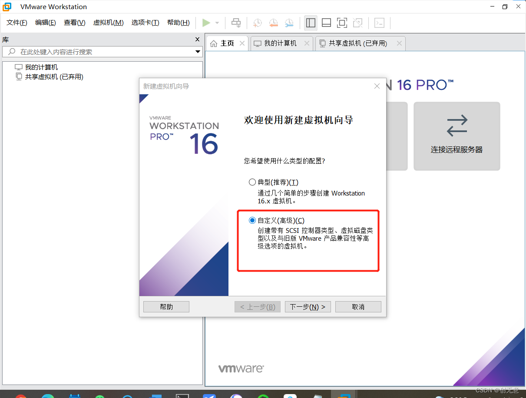The image size is (526, 398).
Task: Close the 共享虚拟机 tab
Action: [x=399, y=43]
